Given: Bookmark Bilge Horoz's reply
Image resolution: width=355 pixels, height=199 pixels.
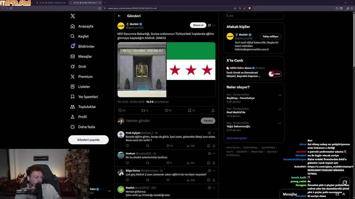Looking at the screenshot, I should point(209,180).
